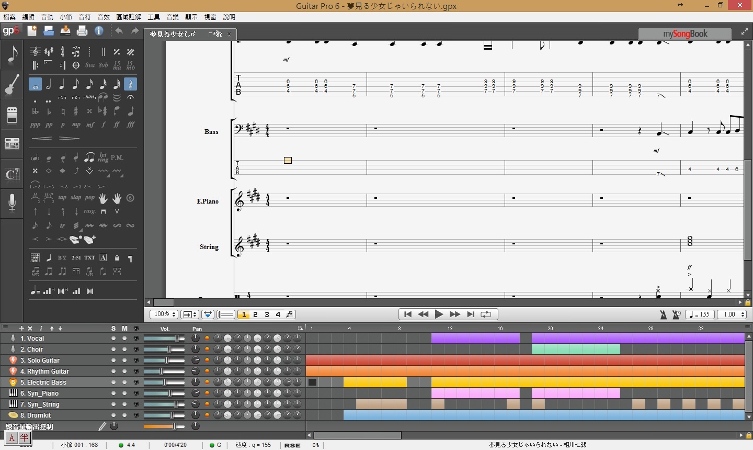Click the fast forward button
Image resolution: width=753 pixels, height=450 pixels.
[x=455, y=314]
